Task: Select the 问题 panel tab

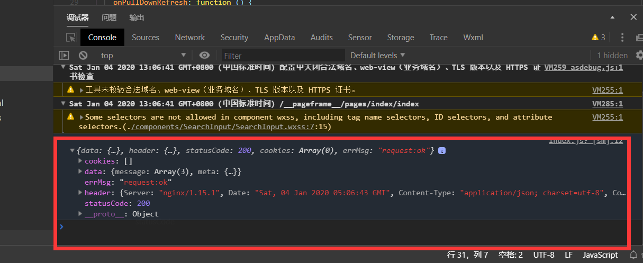Action: (109, 17)
